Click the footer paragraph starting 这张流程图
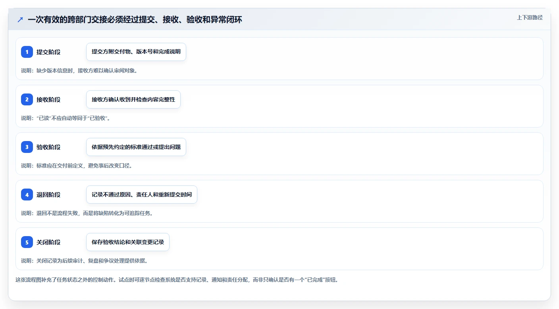Image resolution: width=559 pixels, height=309 pixels. [177, 280]
